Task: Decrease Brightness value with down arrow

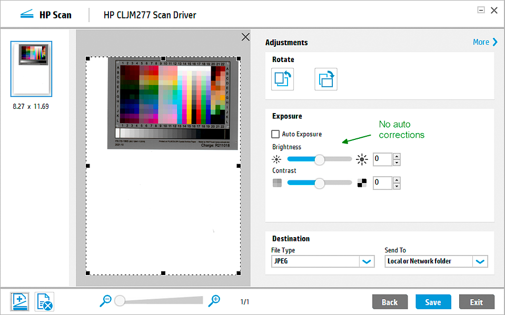Action: (x=397, y=162)
